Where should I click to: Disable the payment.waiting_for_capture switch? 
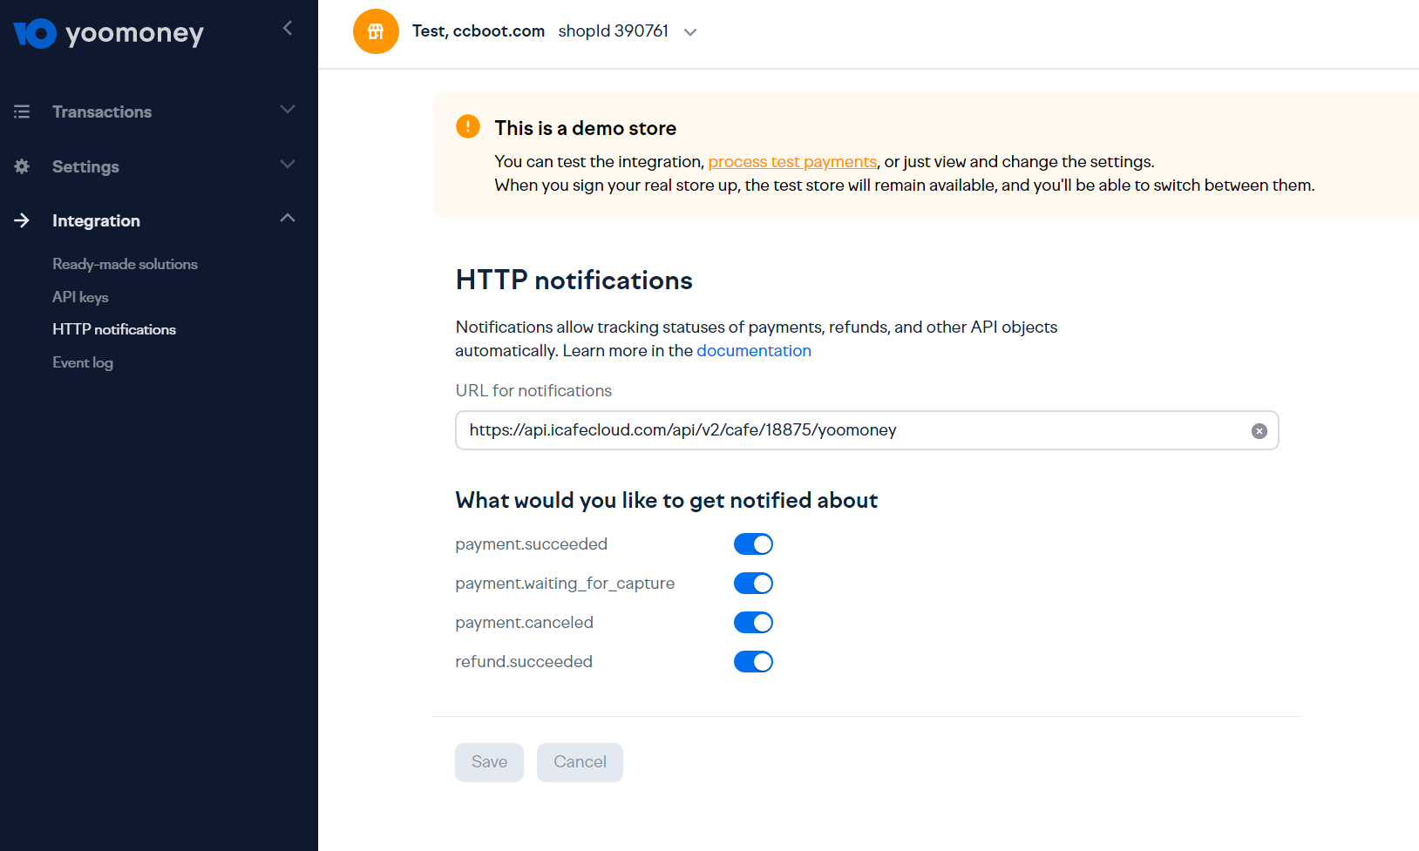coord(753,584)
